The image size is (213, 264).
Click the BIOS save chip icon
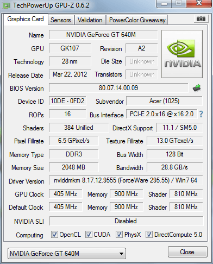point(197,88)
